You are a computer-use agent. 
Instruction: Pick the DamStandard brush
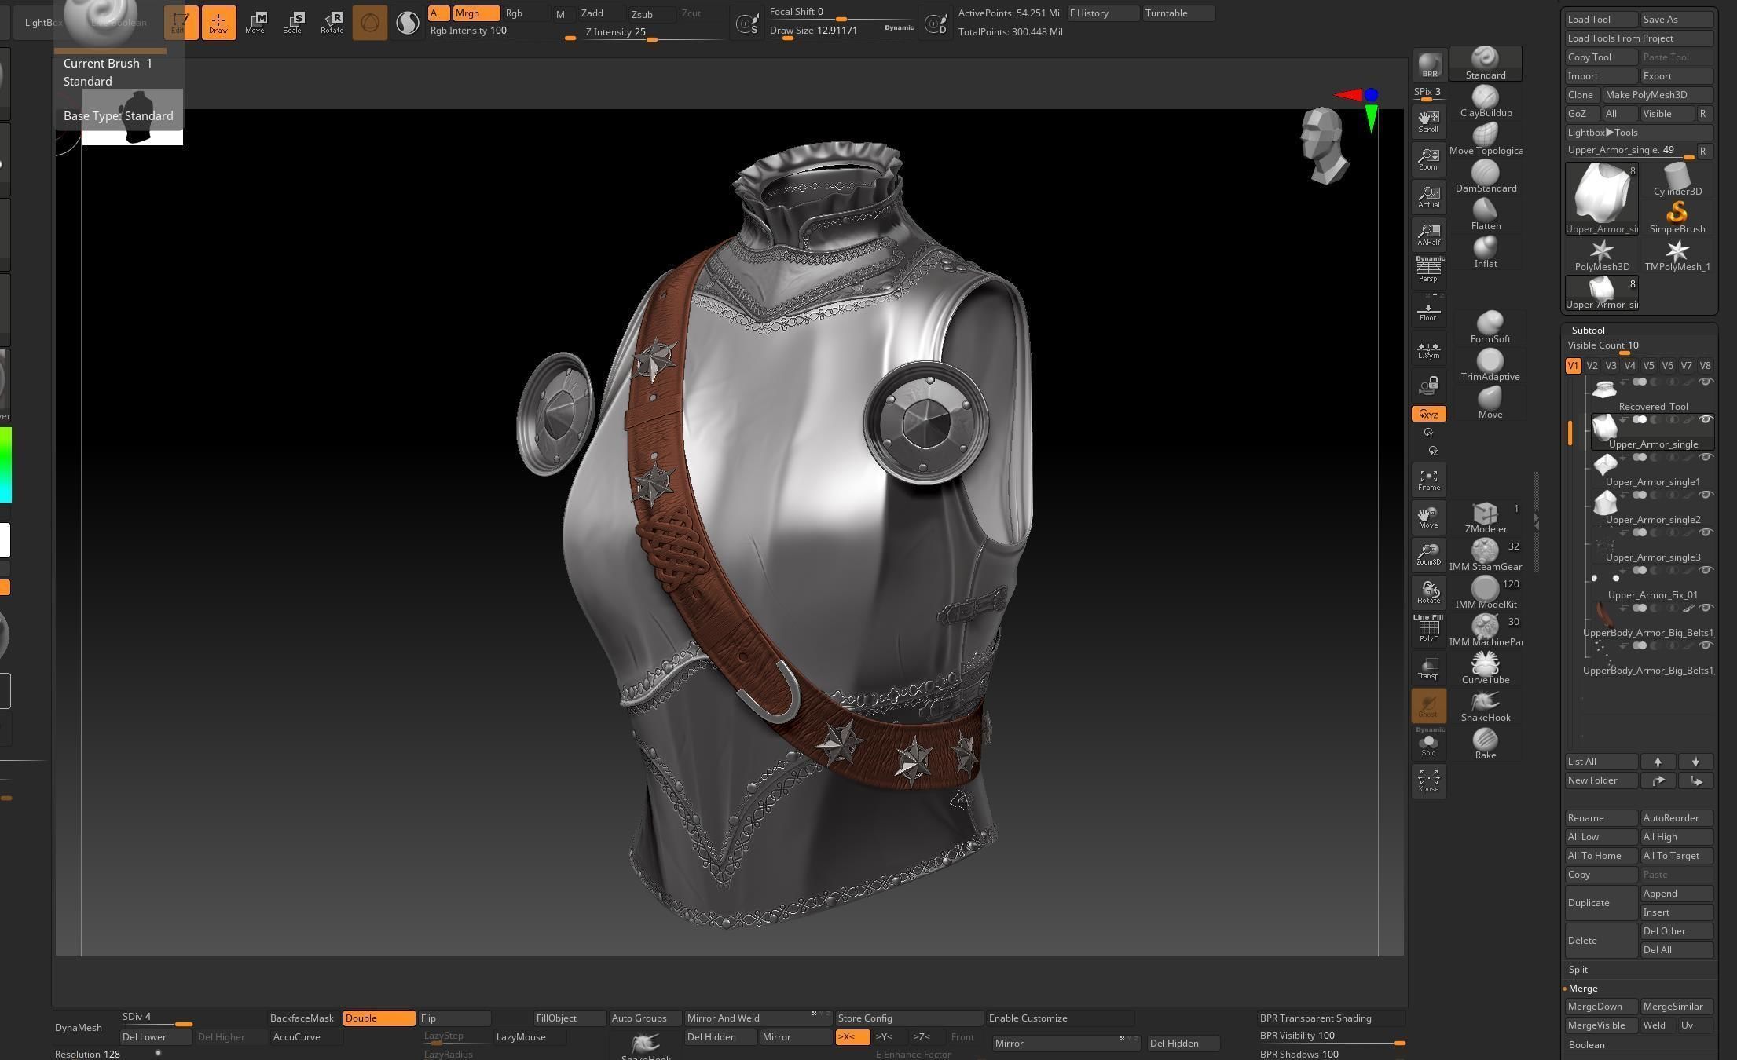pos(1486,177)
